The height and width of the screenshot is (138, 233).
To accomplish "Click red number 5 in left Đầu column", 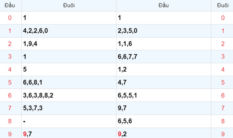I will tap(10, 82).
